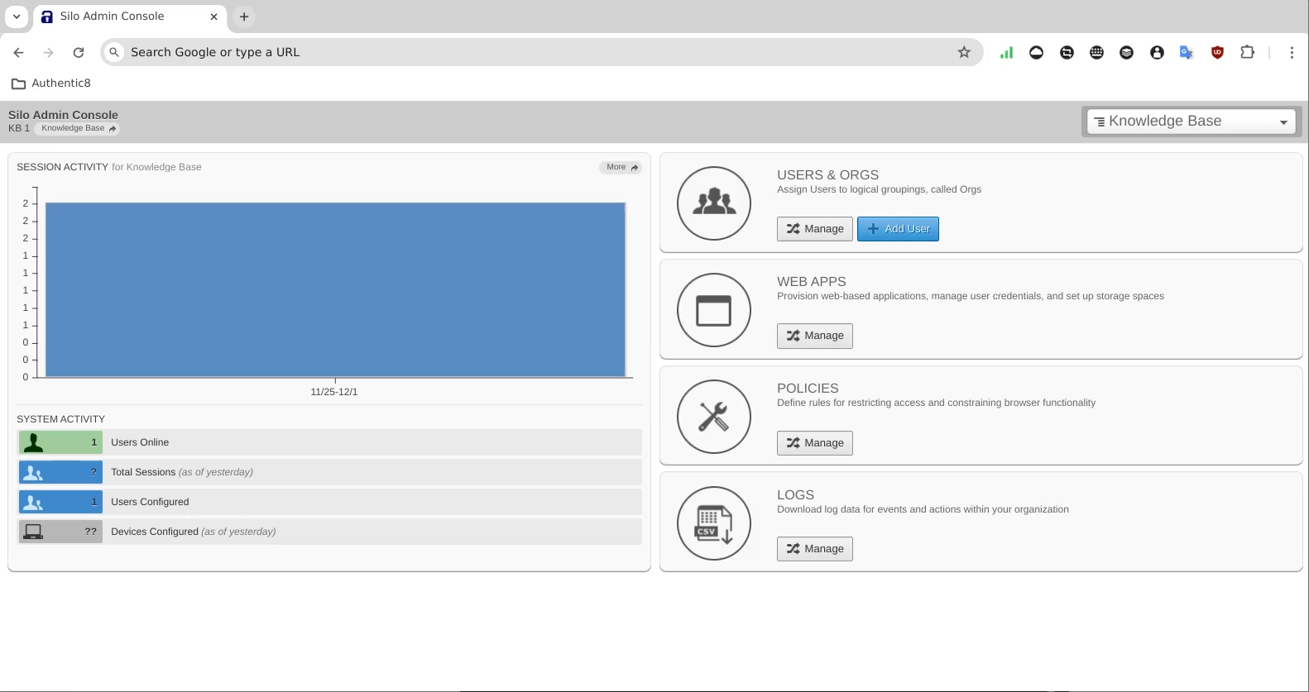Click the Silo Admin Console heading
This screenshot has width=1309, height=692.
click(x=63, y=115)
